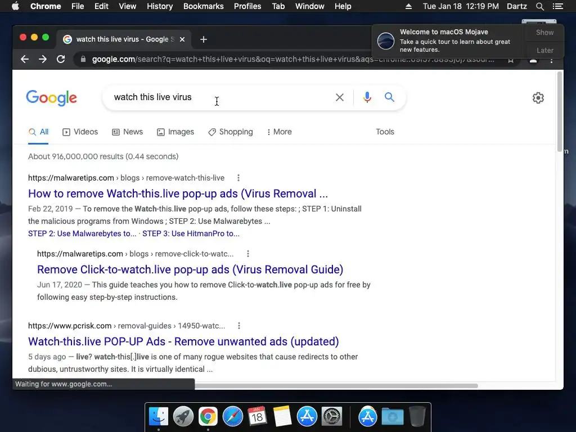Click the 'About 916,000,000 results' text
This screenshot has height=432, width=576.
click(103, 156)
